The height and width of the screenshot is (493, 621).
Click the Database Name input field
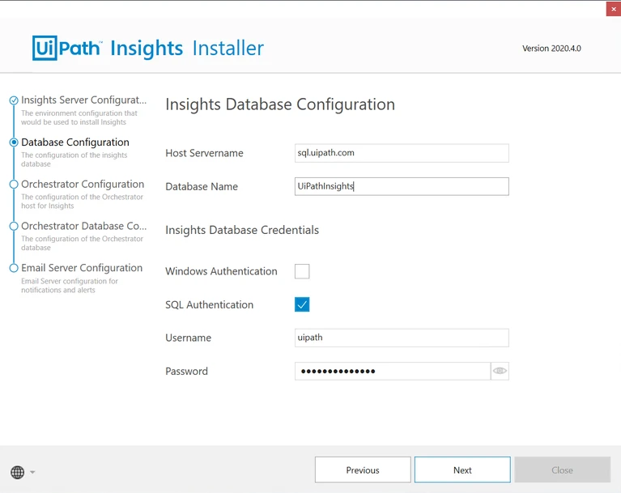coord(402,186)
